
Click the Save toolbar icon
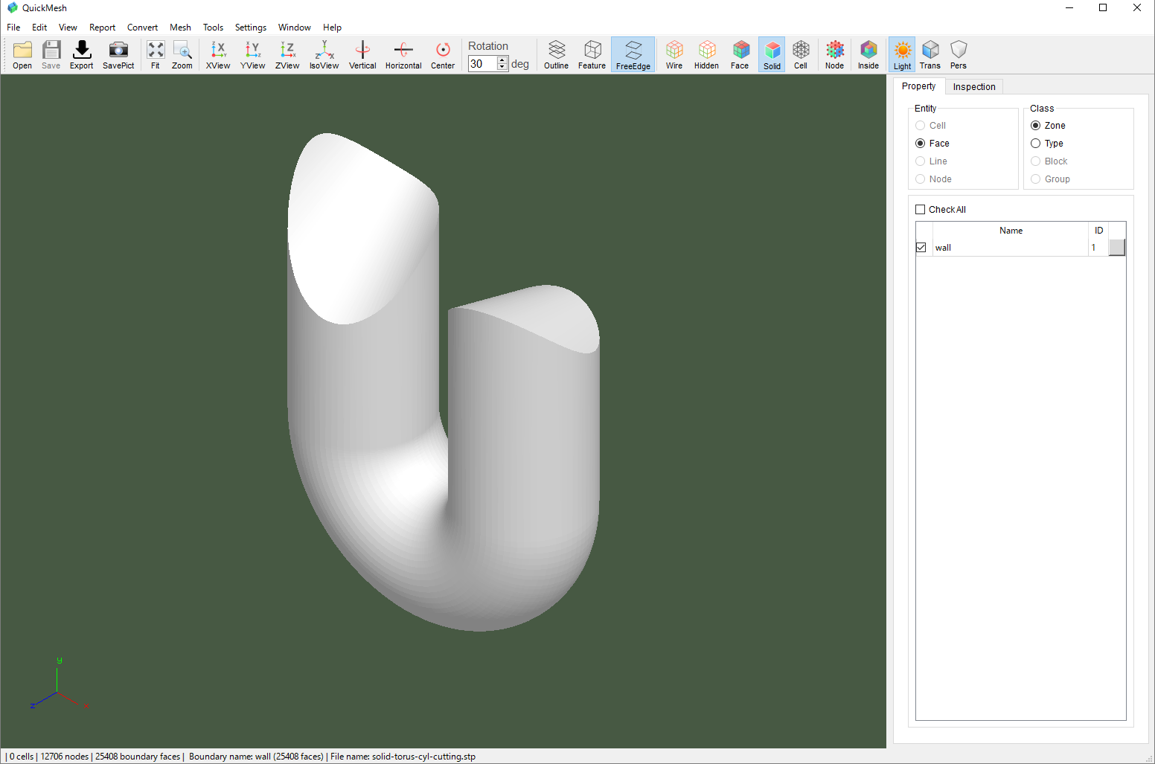point(51,55)
